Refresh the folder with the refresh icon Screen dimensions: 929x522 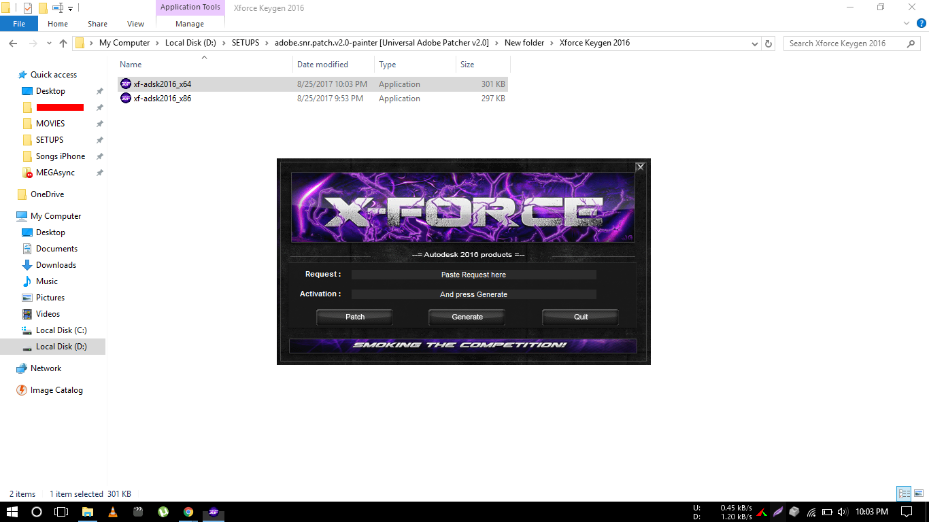pyautogui.click(x=769, y=43)
